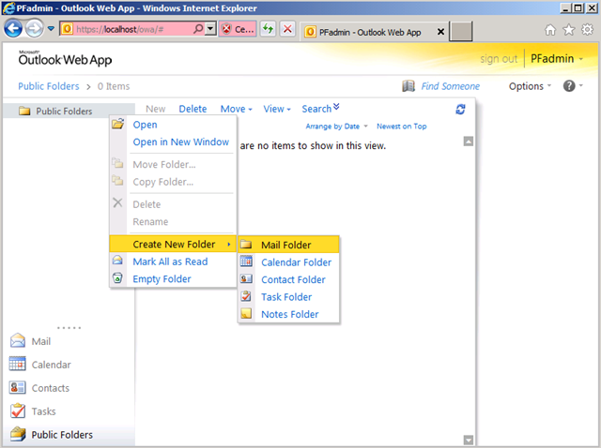Screen dimensions: 601x448
Task: Select Public Folders in the folder tree
Action: coord(64,112)
